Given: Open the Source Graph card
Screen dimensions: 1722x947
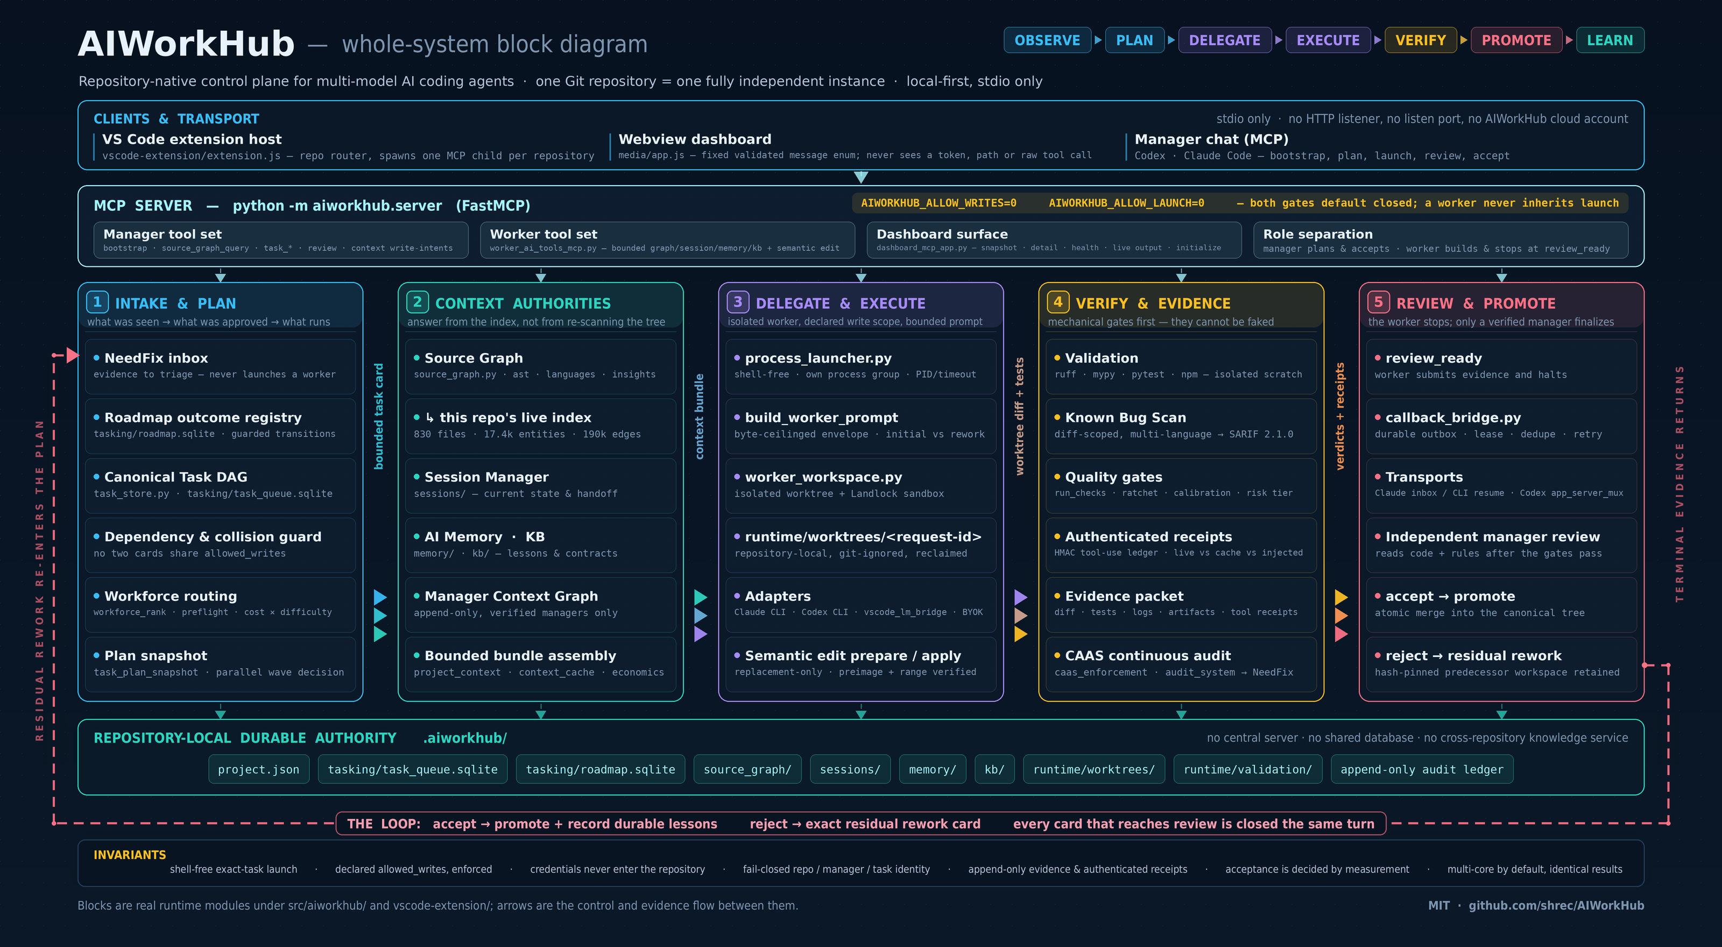Looking at the screenshot, I should pyautogui.click(x=541, y=366).
